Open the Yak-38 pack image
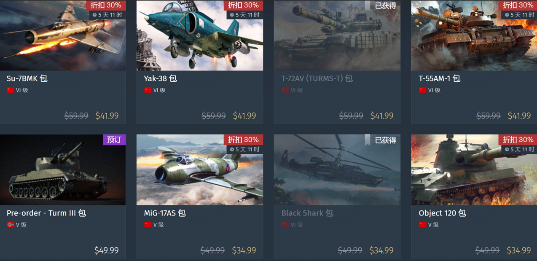Viewport: 537px width, 261px height. [200, 35]
